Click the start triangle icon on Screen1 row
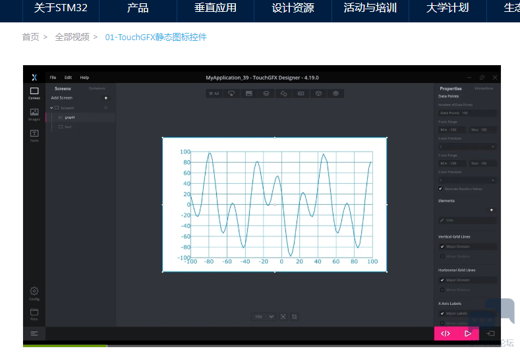Screen dimensions: 520x353 pyautogui.click(x=106, y=108)
